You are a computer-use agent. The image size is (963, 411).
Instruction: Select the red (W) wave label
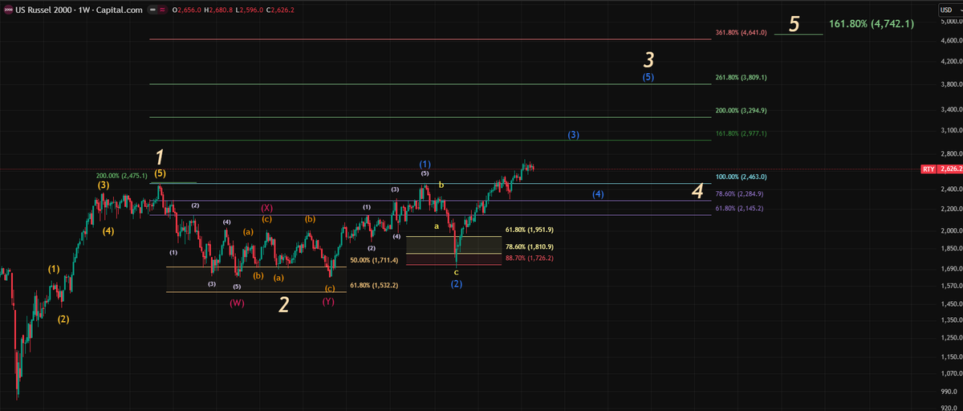pos(237,303)
